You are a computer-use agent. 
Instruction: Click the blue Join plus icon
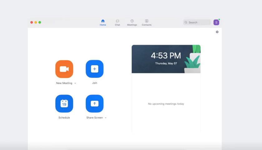click(x=95, y=69)
